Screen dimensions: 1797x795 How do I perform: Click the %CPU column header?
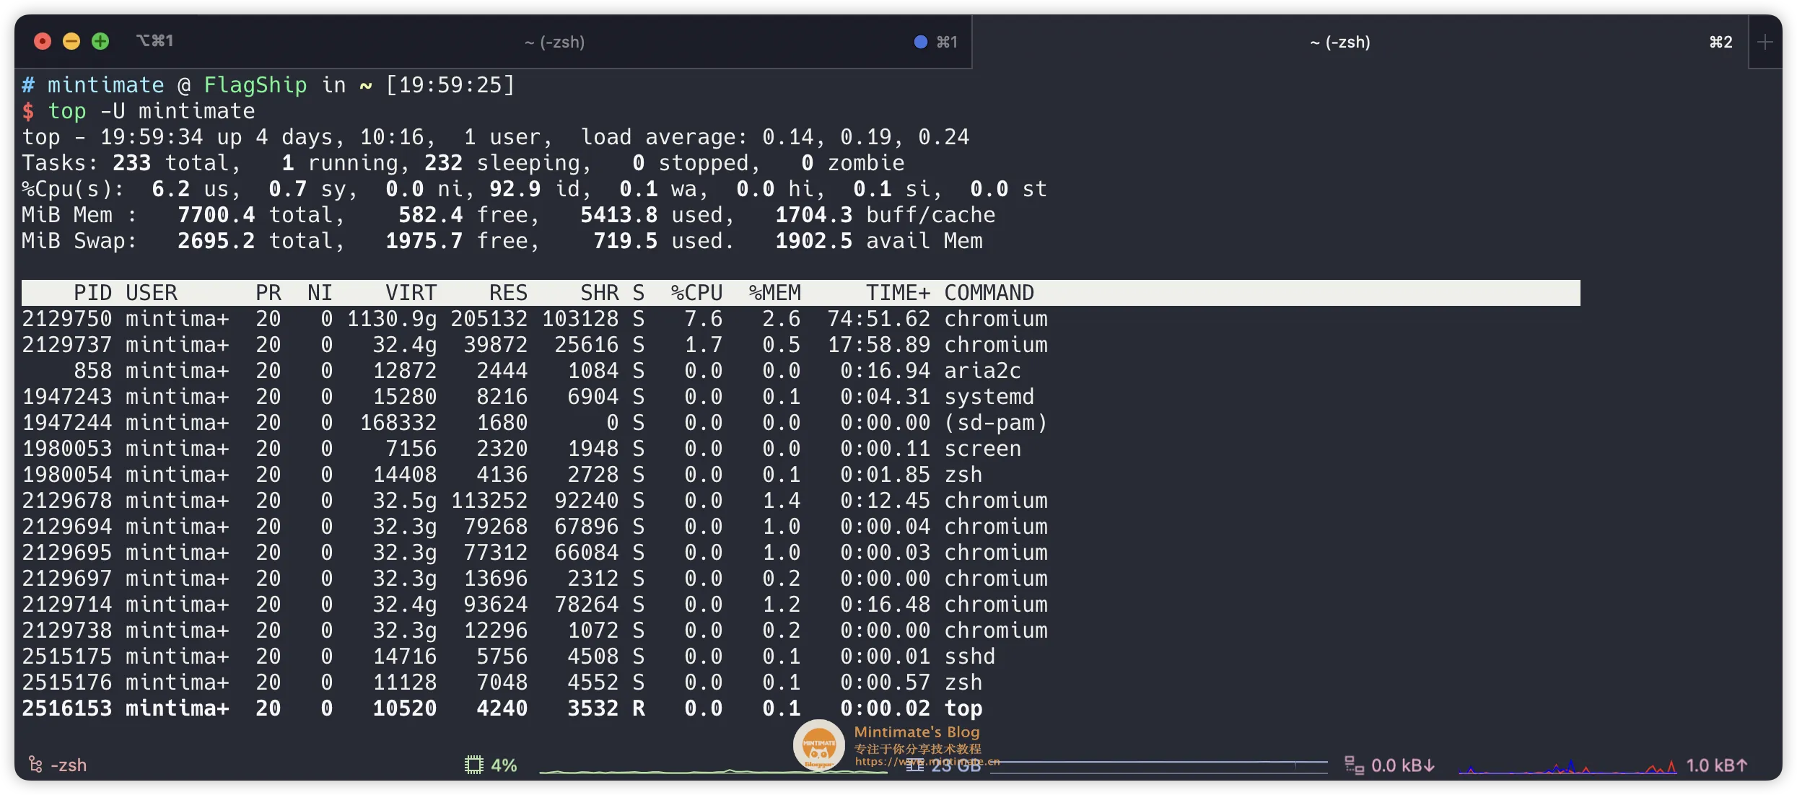[696, 293]
